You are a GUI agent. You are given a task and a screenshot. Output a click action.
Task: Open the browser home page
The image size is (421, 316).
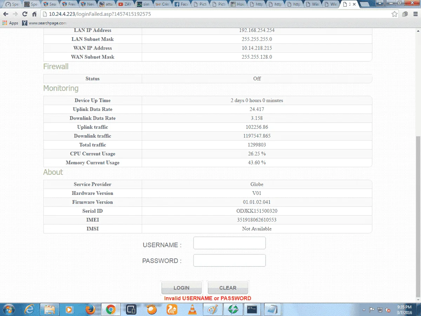[x=34, y=14]
